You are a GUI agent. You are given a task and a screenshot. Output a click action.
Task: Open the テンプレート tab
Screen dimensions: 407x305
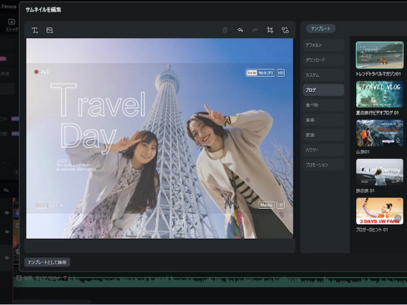(321, 29)
